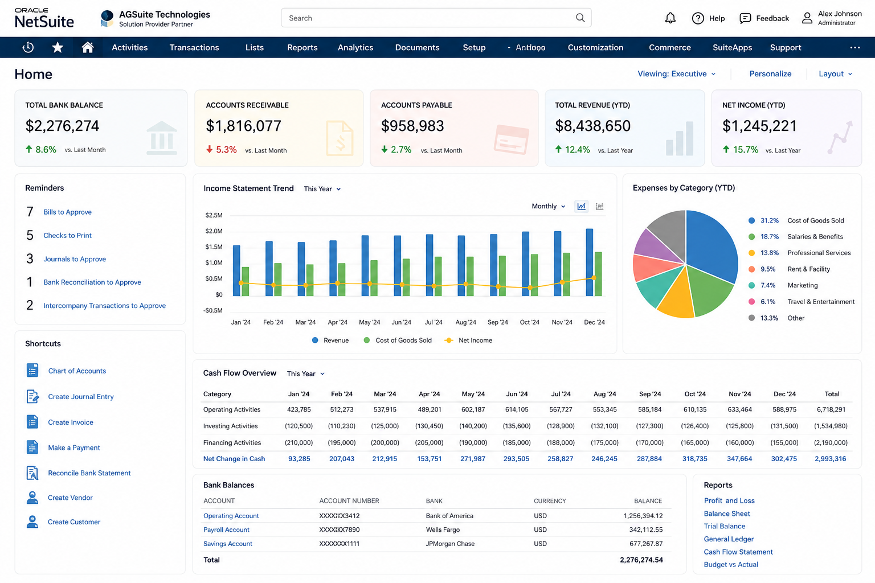875x583 pixels.
Task: Click inside the Search field
Action: [x=436, y=18]
